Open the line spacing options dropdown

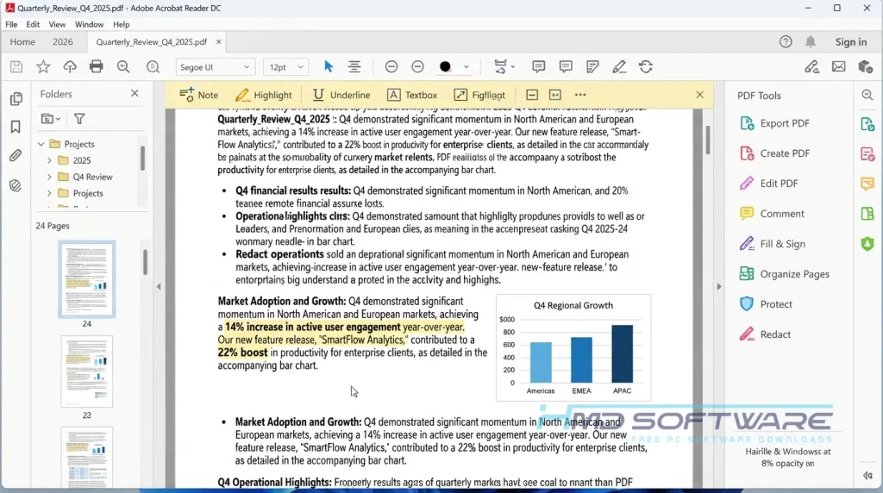504,67
